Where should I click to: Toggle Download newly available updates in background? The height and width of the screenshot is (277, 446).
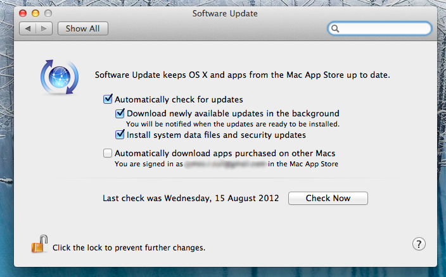coord(120,113)
